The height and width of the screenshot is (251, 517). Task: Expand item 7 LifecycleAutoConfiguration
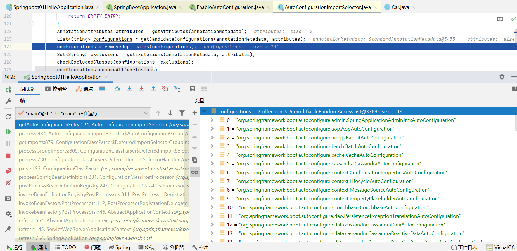coord(212,181)
